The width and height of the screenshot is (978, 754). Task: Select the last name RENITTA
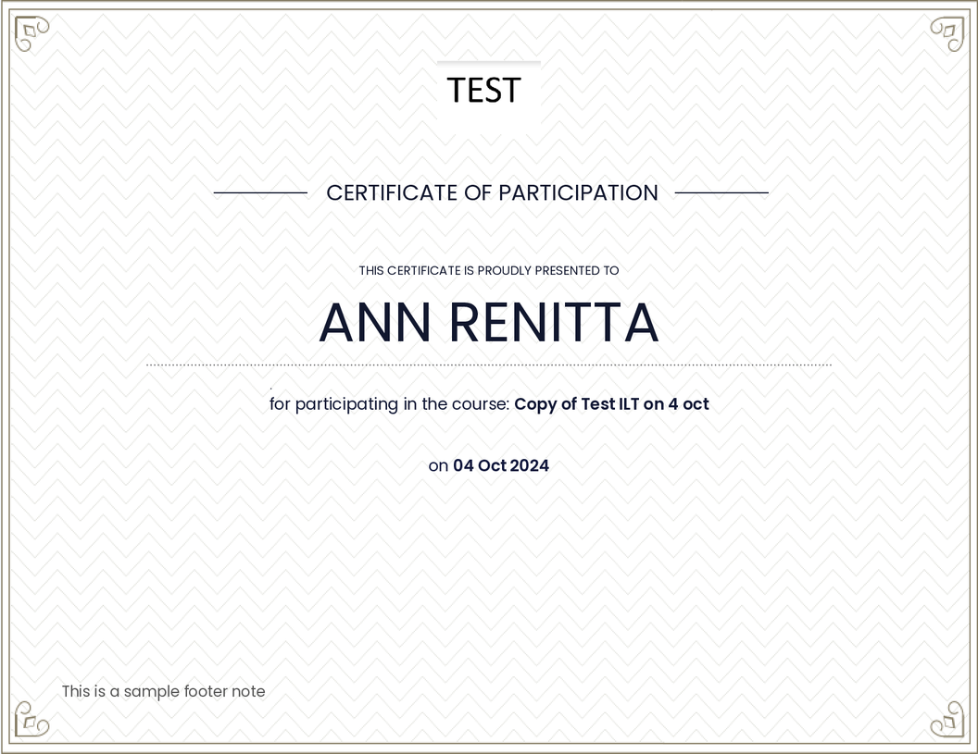coord(554,323)
